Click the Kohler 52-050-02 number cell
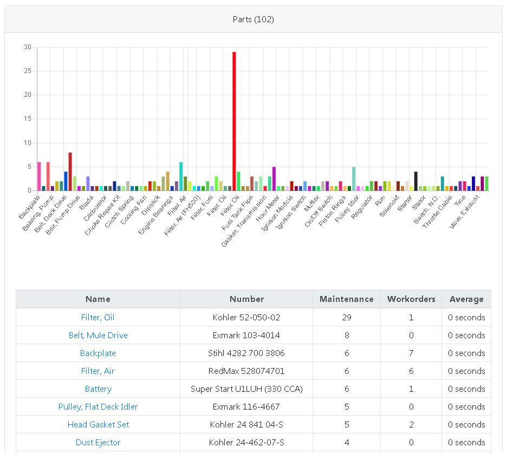 coord(246,318)
